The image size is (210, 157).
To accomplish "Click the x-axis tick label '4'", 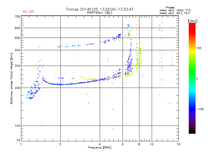I will click(100, 144).
